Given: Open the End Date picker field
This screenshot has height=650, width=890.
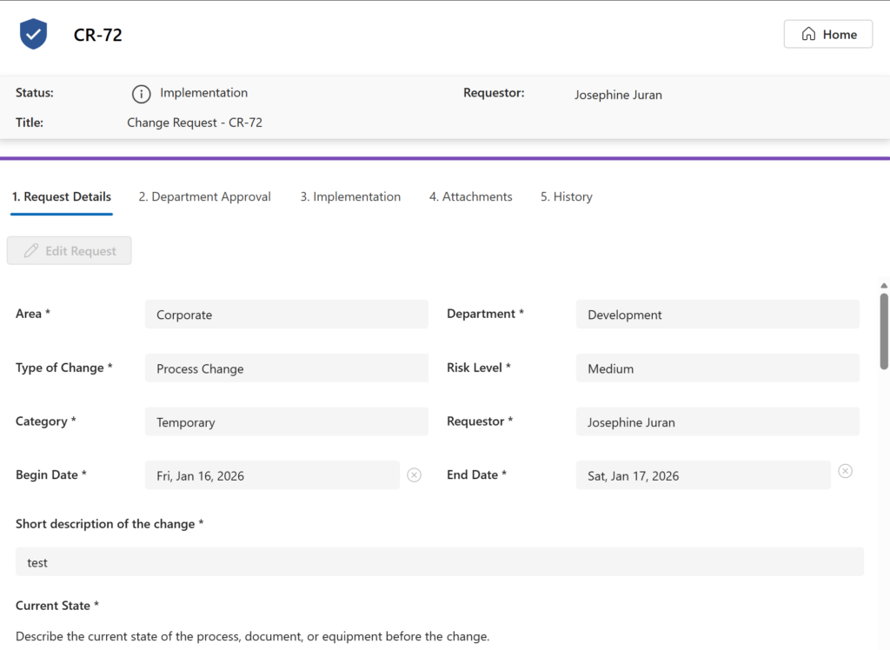Looking at the screenshot, I should point(703,475).
